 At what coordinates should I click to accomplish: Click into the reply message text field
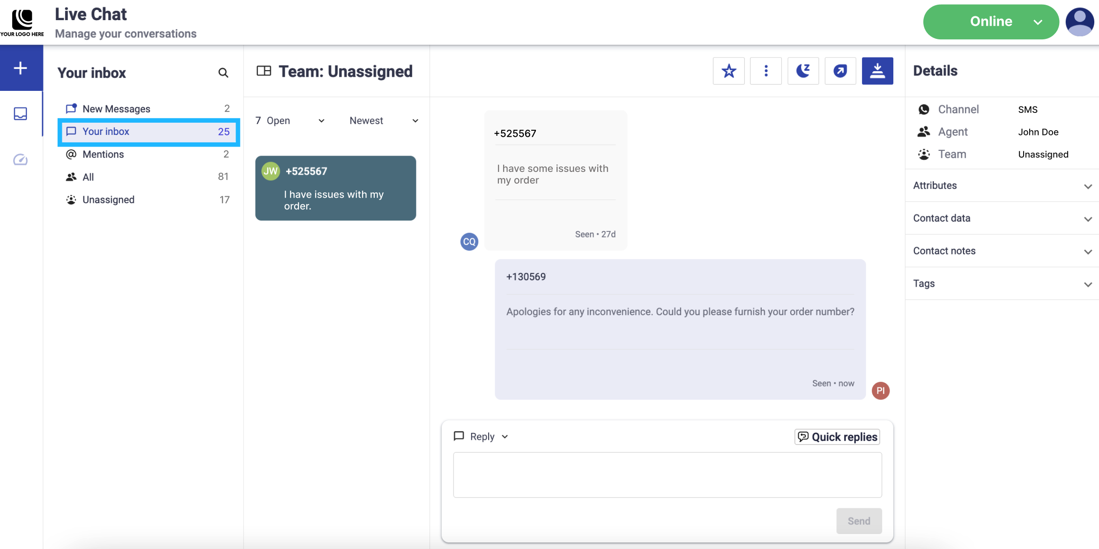tap(667, 475)
